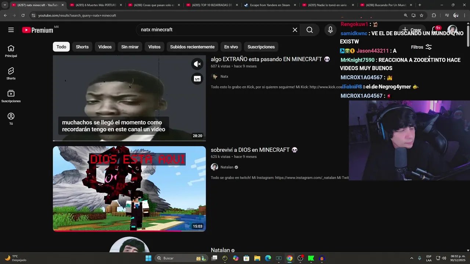This screenshot has width=470, height=264.
Task: Switch to 'Escape from Yandere en Steam' tab
Action: 270,5
